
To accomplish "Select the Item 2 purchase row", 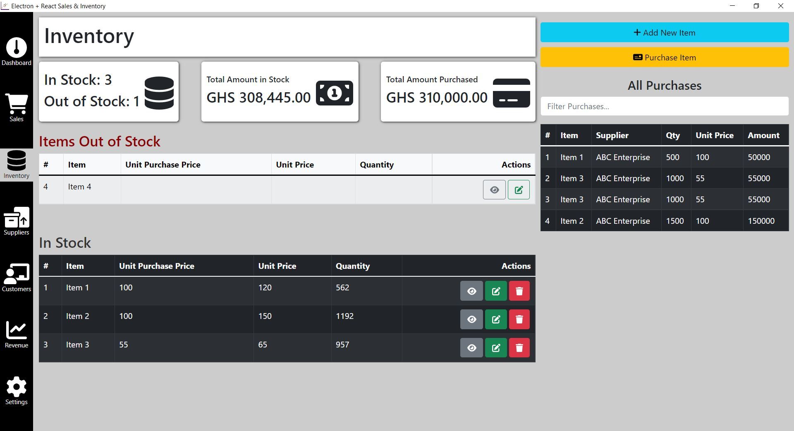I will pyautogui.click(x=664, y=221).
